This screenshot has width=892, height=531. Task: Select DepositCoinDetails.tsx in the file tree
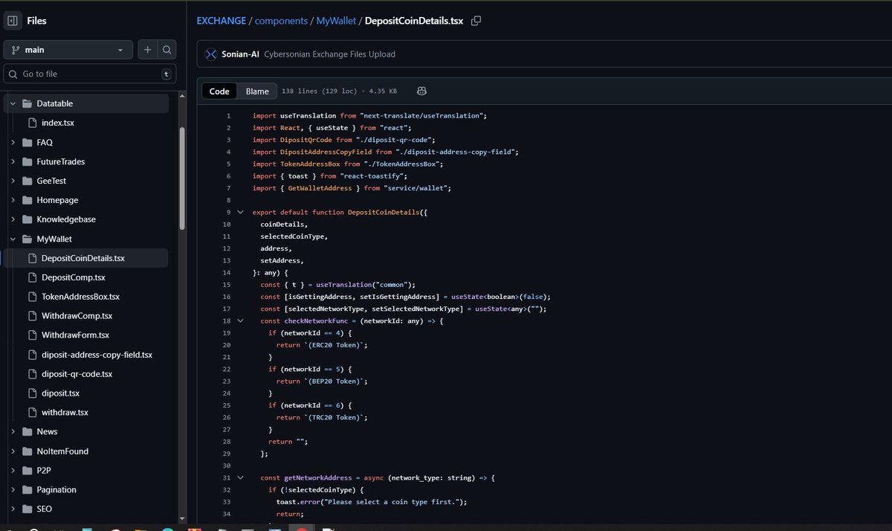[83, 258]
